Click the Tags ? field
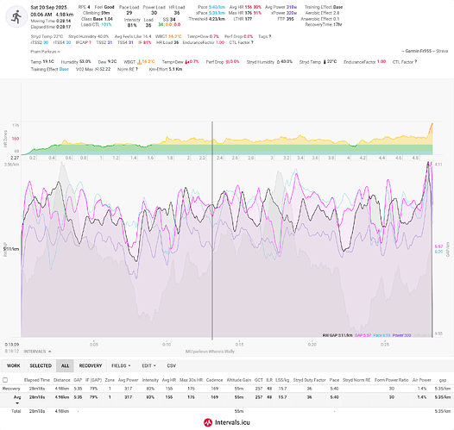This screenshot has height=430, width=454. point(265,36)
